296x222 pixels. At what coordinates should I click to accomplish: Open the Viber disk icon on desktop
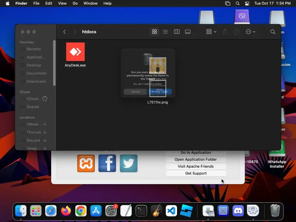pyautogui.click(x=242, y=16)
